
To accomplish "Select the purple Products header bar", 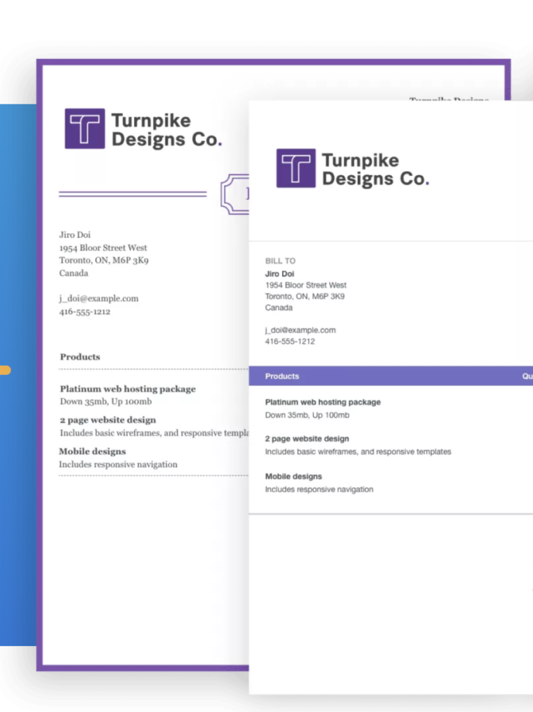I will pyautogui.click(x=391, y=376).
